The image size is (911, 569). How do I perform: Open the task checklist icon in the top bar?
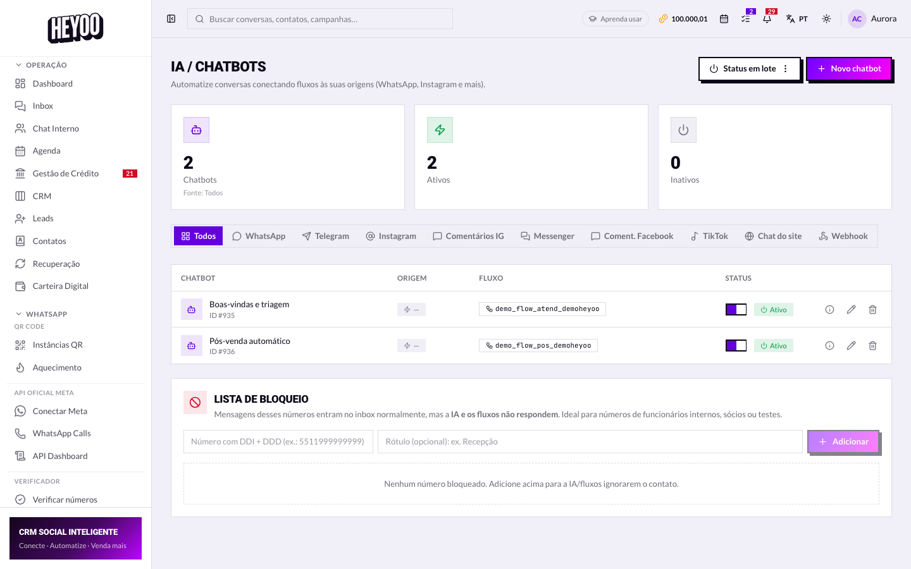click(745, 19)
